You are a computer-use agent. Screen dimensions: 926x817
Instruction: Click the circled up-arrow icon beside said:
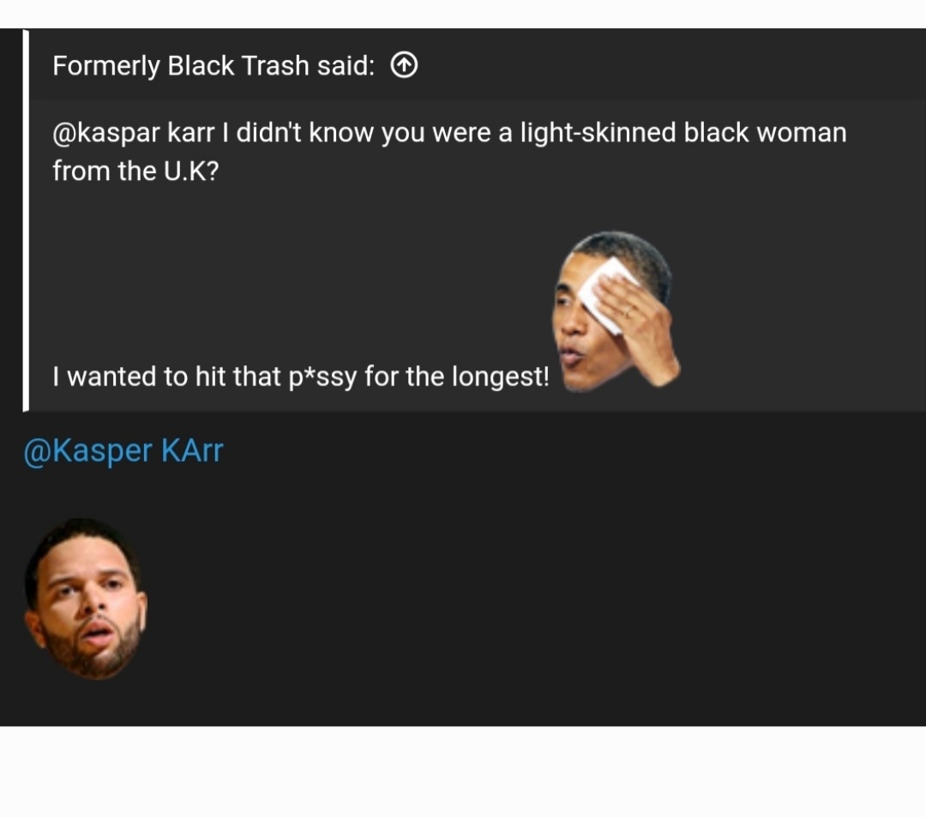[404, 65]
